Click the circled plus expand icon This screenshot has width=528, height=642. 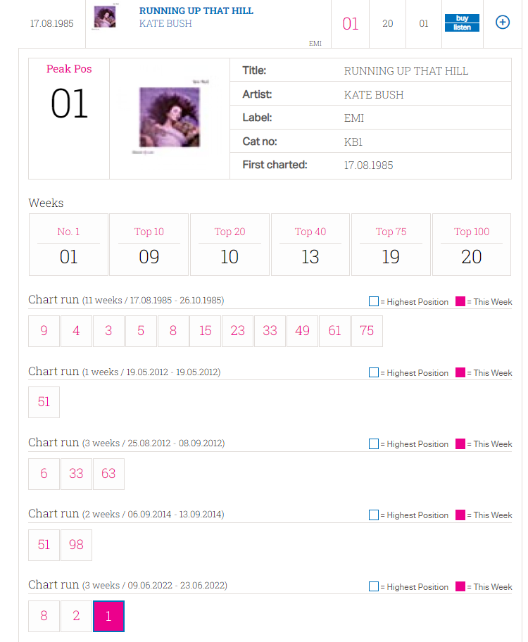502,22
